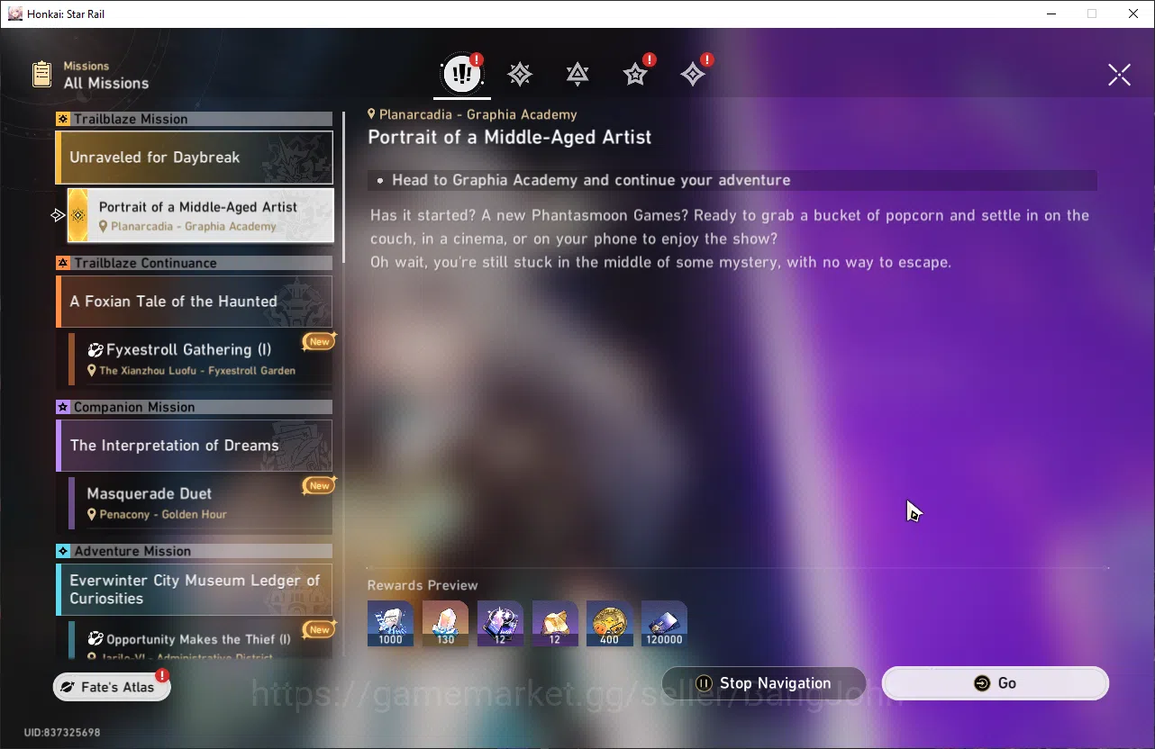
Task: Select the Fyxestroll Gathering (I) mission
Action: (x=200, y=358)
